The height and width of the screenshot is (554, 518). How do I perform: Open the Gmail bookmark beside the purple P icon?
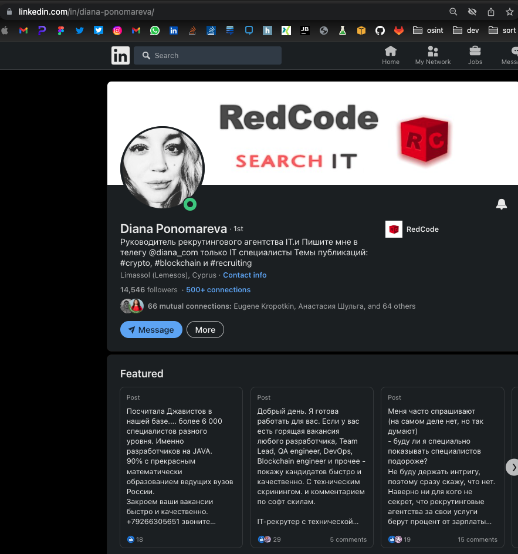click(x=23, y=31)
